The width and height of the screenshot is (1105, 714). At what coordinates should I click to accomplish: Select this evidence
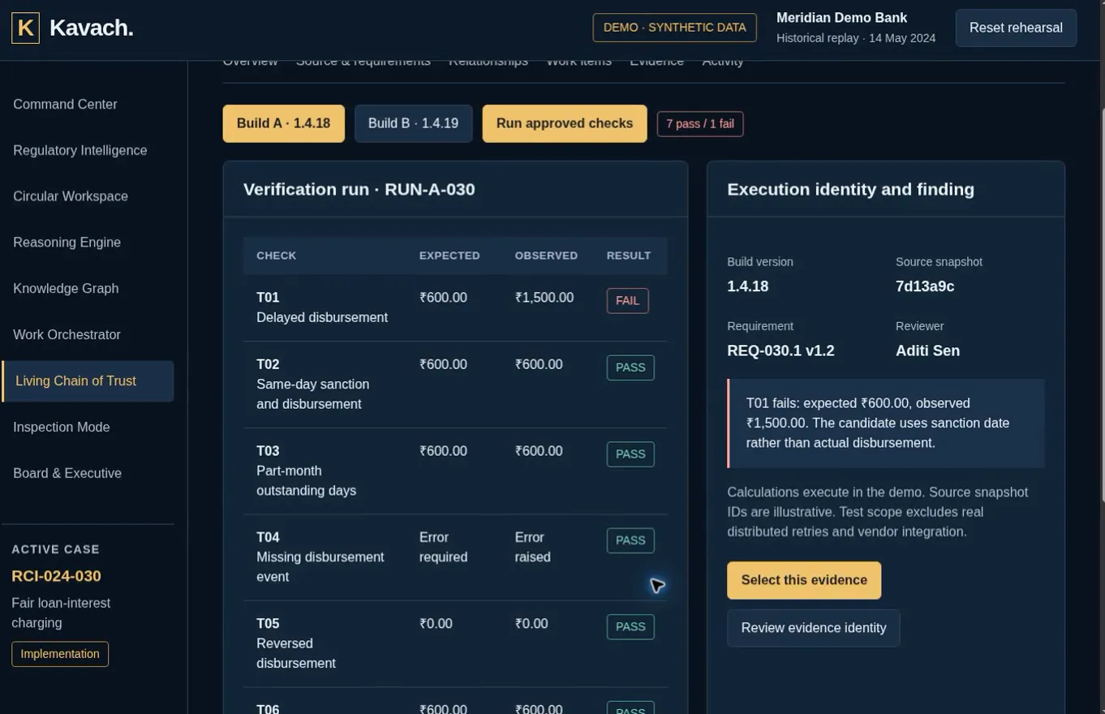(804, 580)
